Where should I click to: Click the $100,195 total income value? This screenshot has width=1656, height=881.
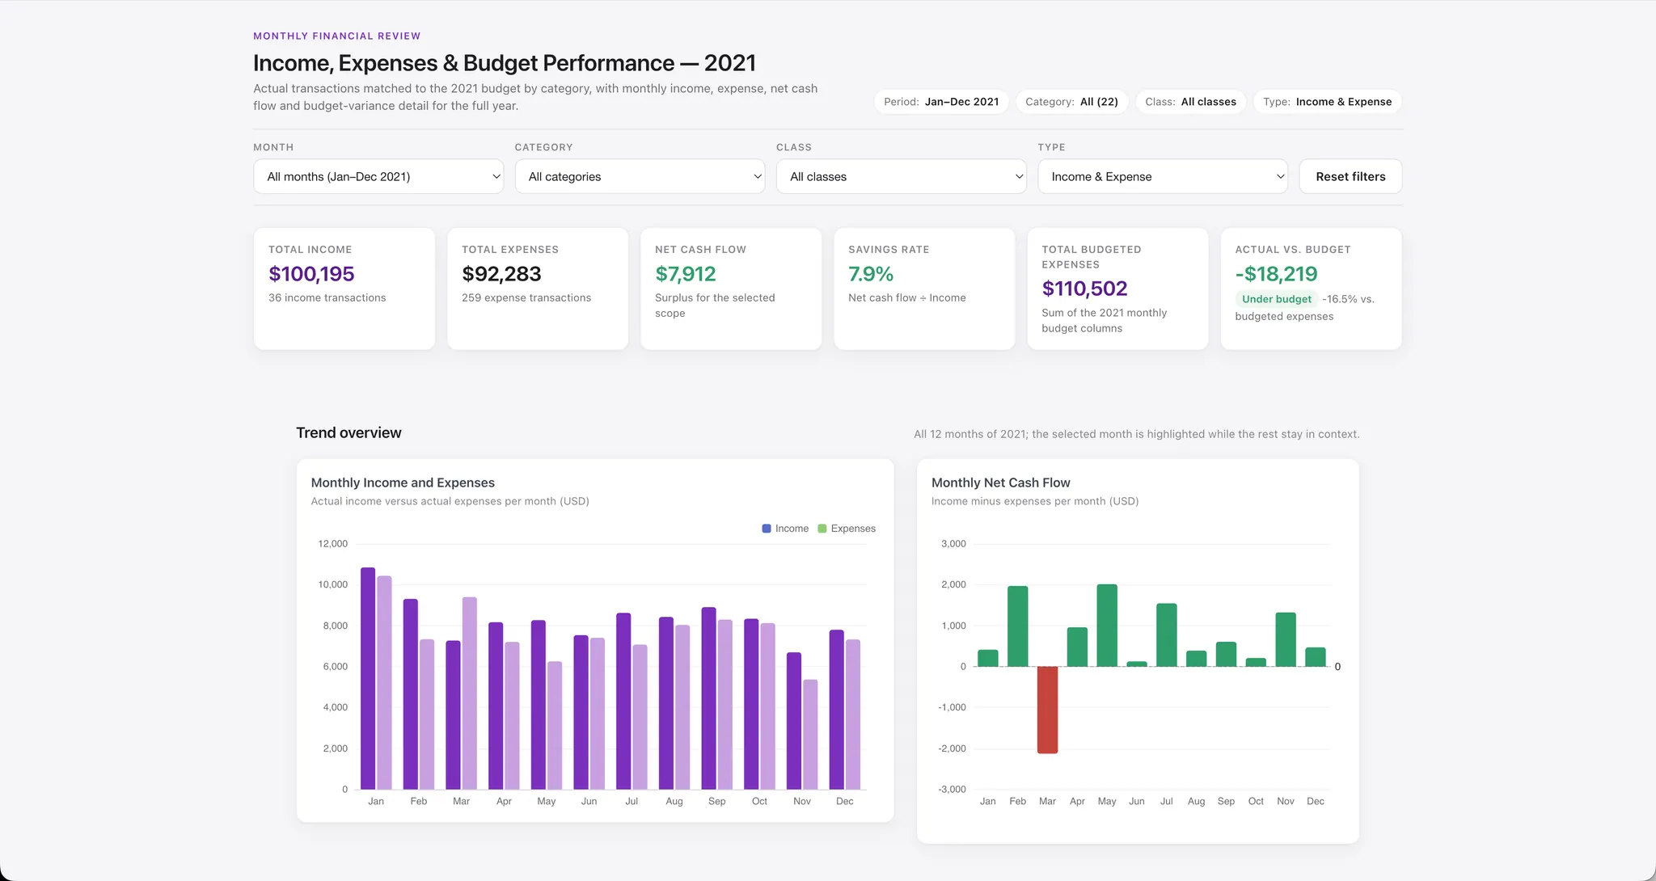click(311, 274)
